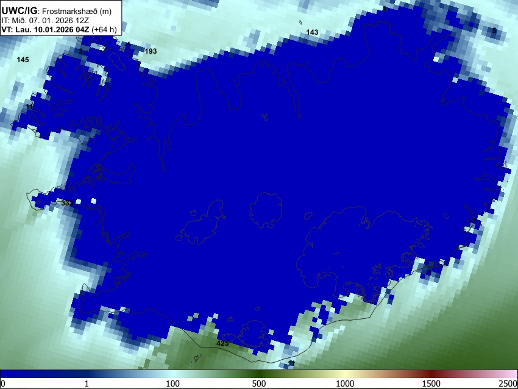Click the "143" value label on the map
The image size is (518, 389).
pyautogui.click(x=312, y=32)
